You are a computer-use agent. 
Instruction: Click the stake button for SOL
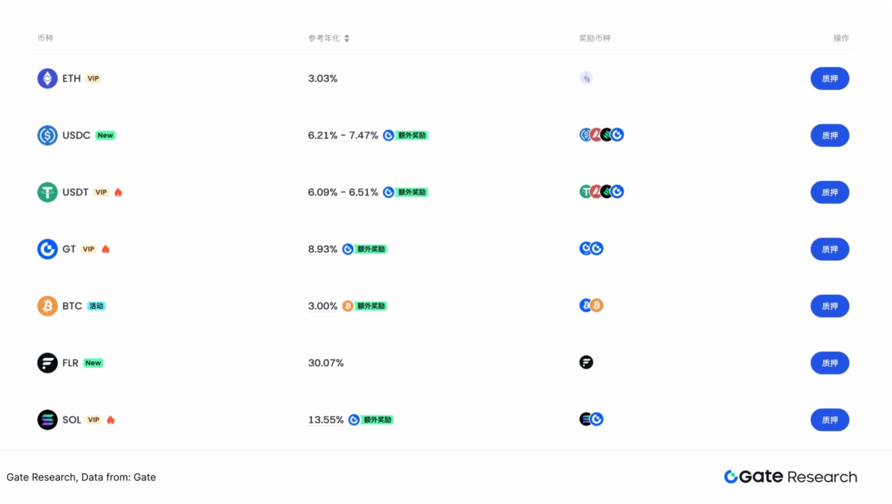(x=829, y=420)
